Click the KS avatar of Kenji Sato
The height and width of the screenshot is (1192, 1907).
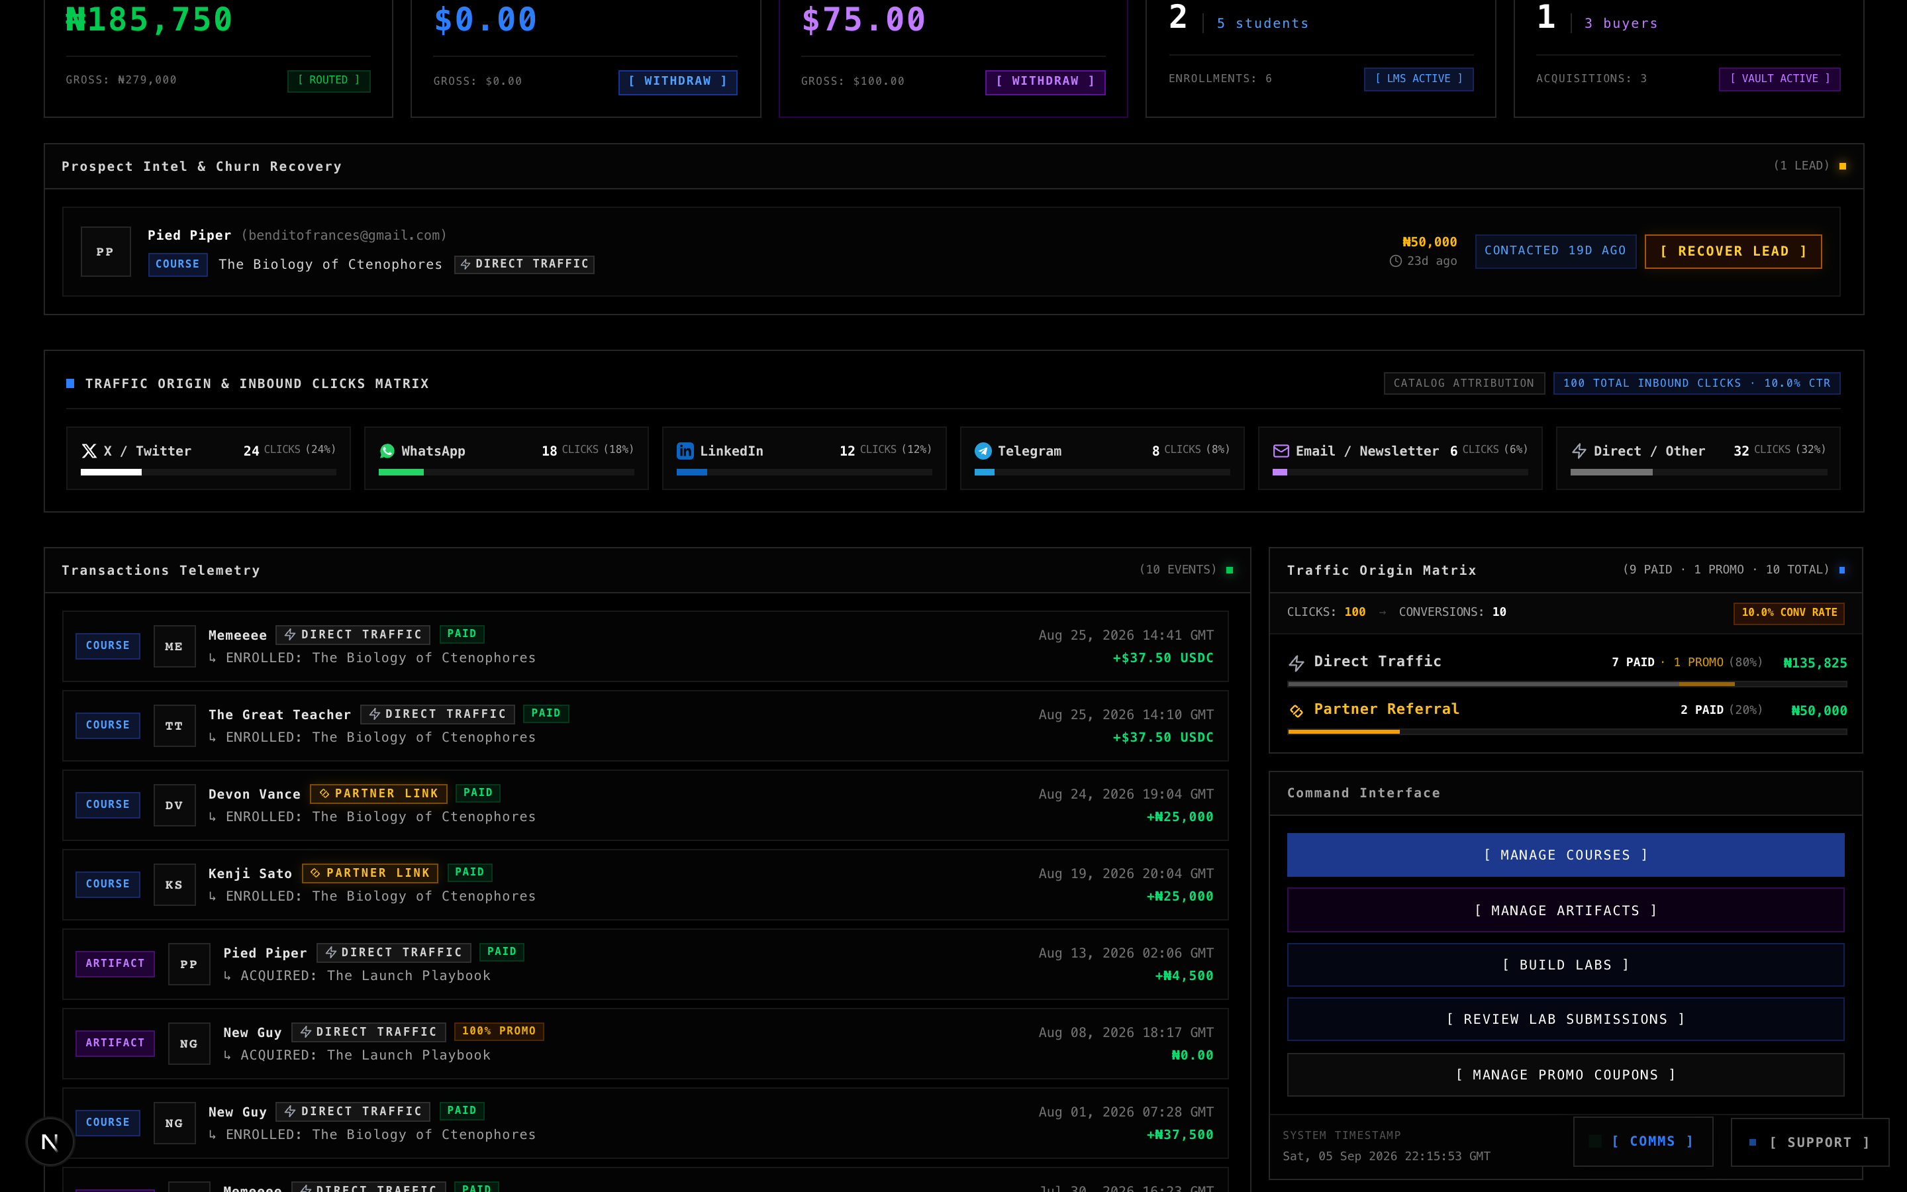point(174,885)
